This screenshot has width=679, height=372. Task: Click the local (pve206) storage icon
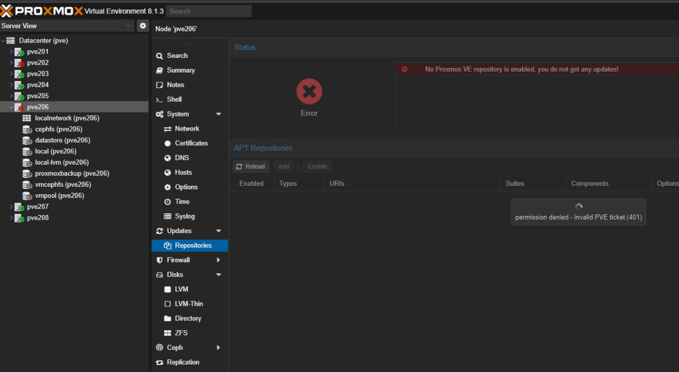(x=27, y=152)
